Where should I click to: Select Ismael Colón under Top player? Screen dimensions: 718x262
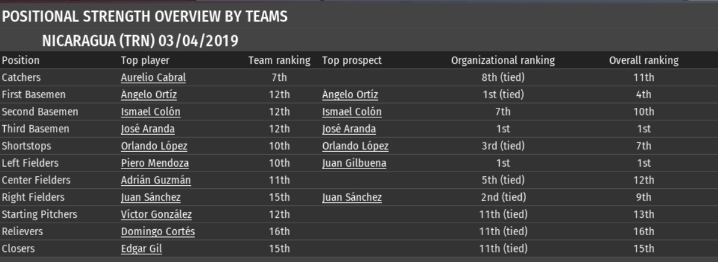pos(150,112)
